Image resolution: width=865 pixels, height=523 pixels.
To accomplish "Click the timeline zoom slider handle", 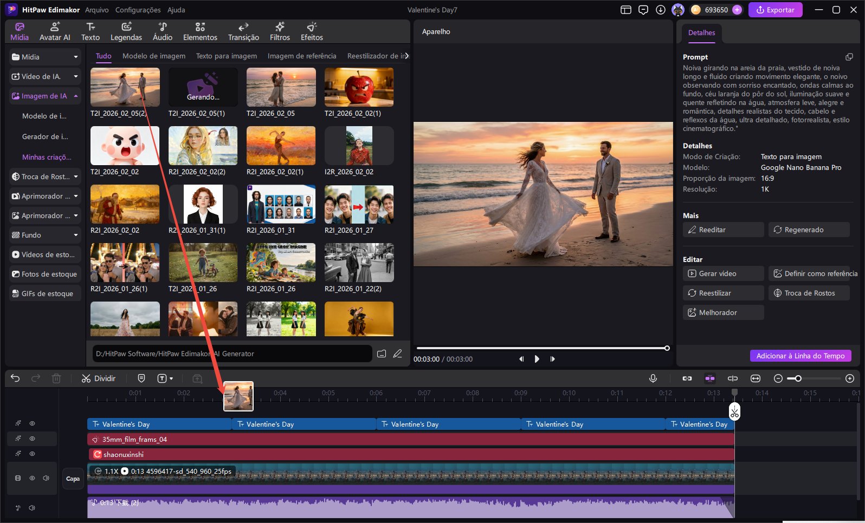I will click(x=798, y=378).
